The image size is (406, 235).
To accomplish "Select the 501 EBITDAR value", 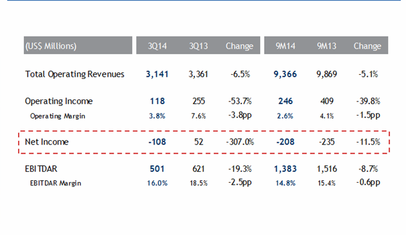I will coord(157,169).
